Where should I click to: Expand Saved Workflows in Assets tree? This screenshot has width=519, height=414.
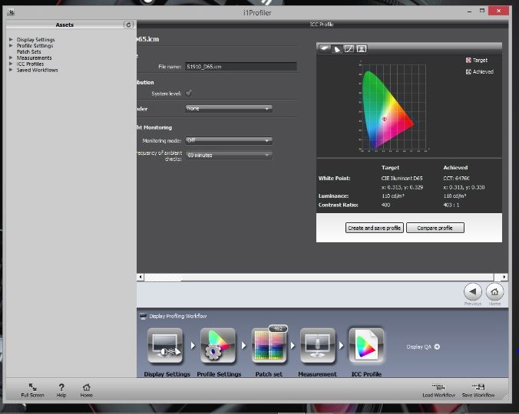(x=11, y=70)
